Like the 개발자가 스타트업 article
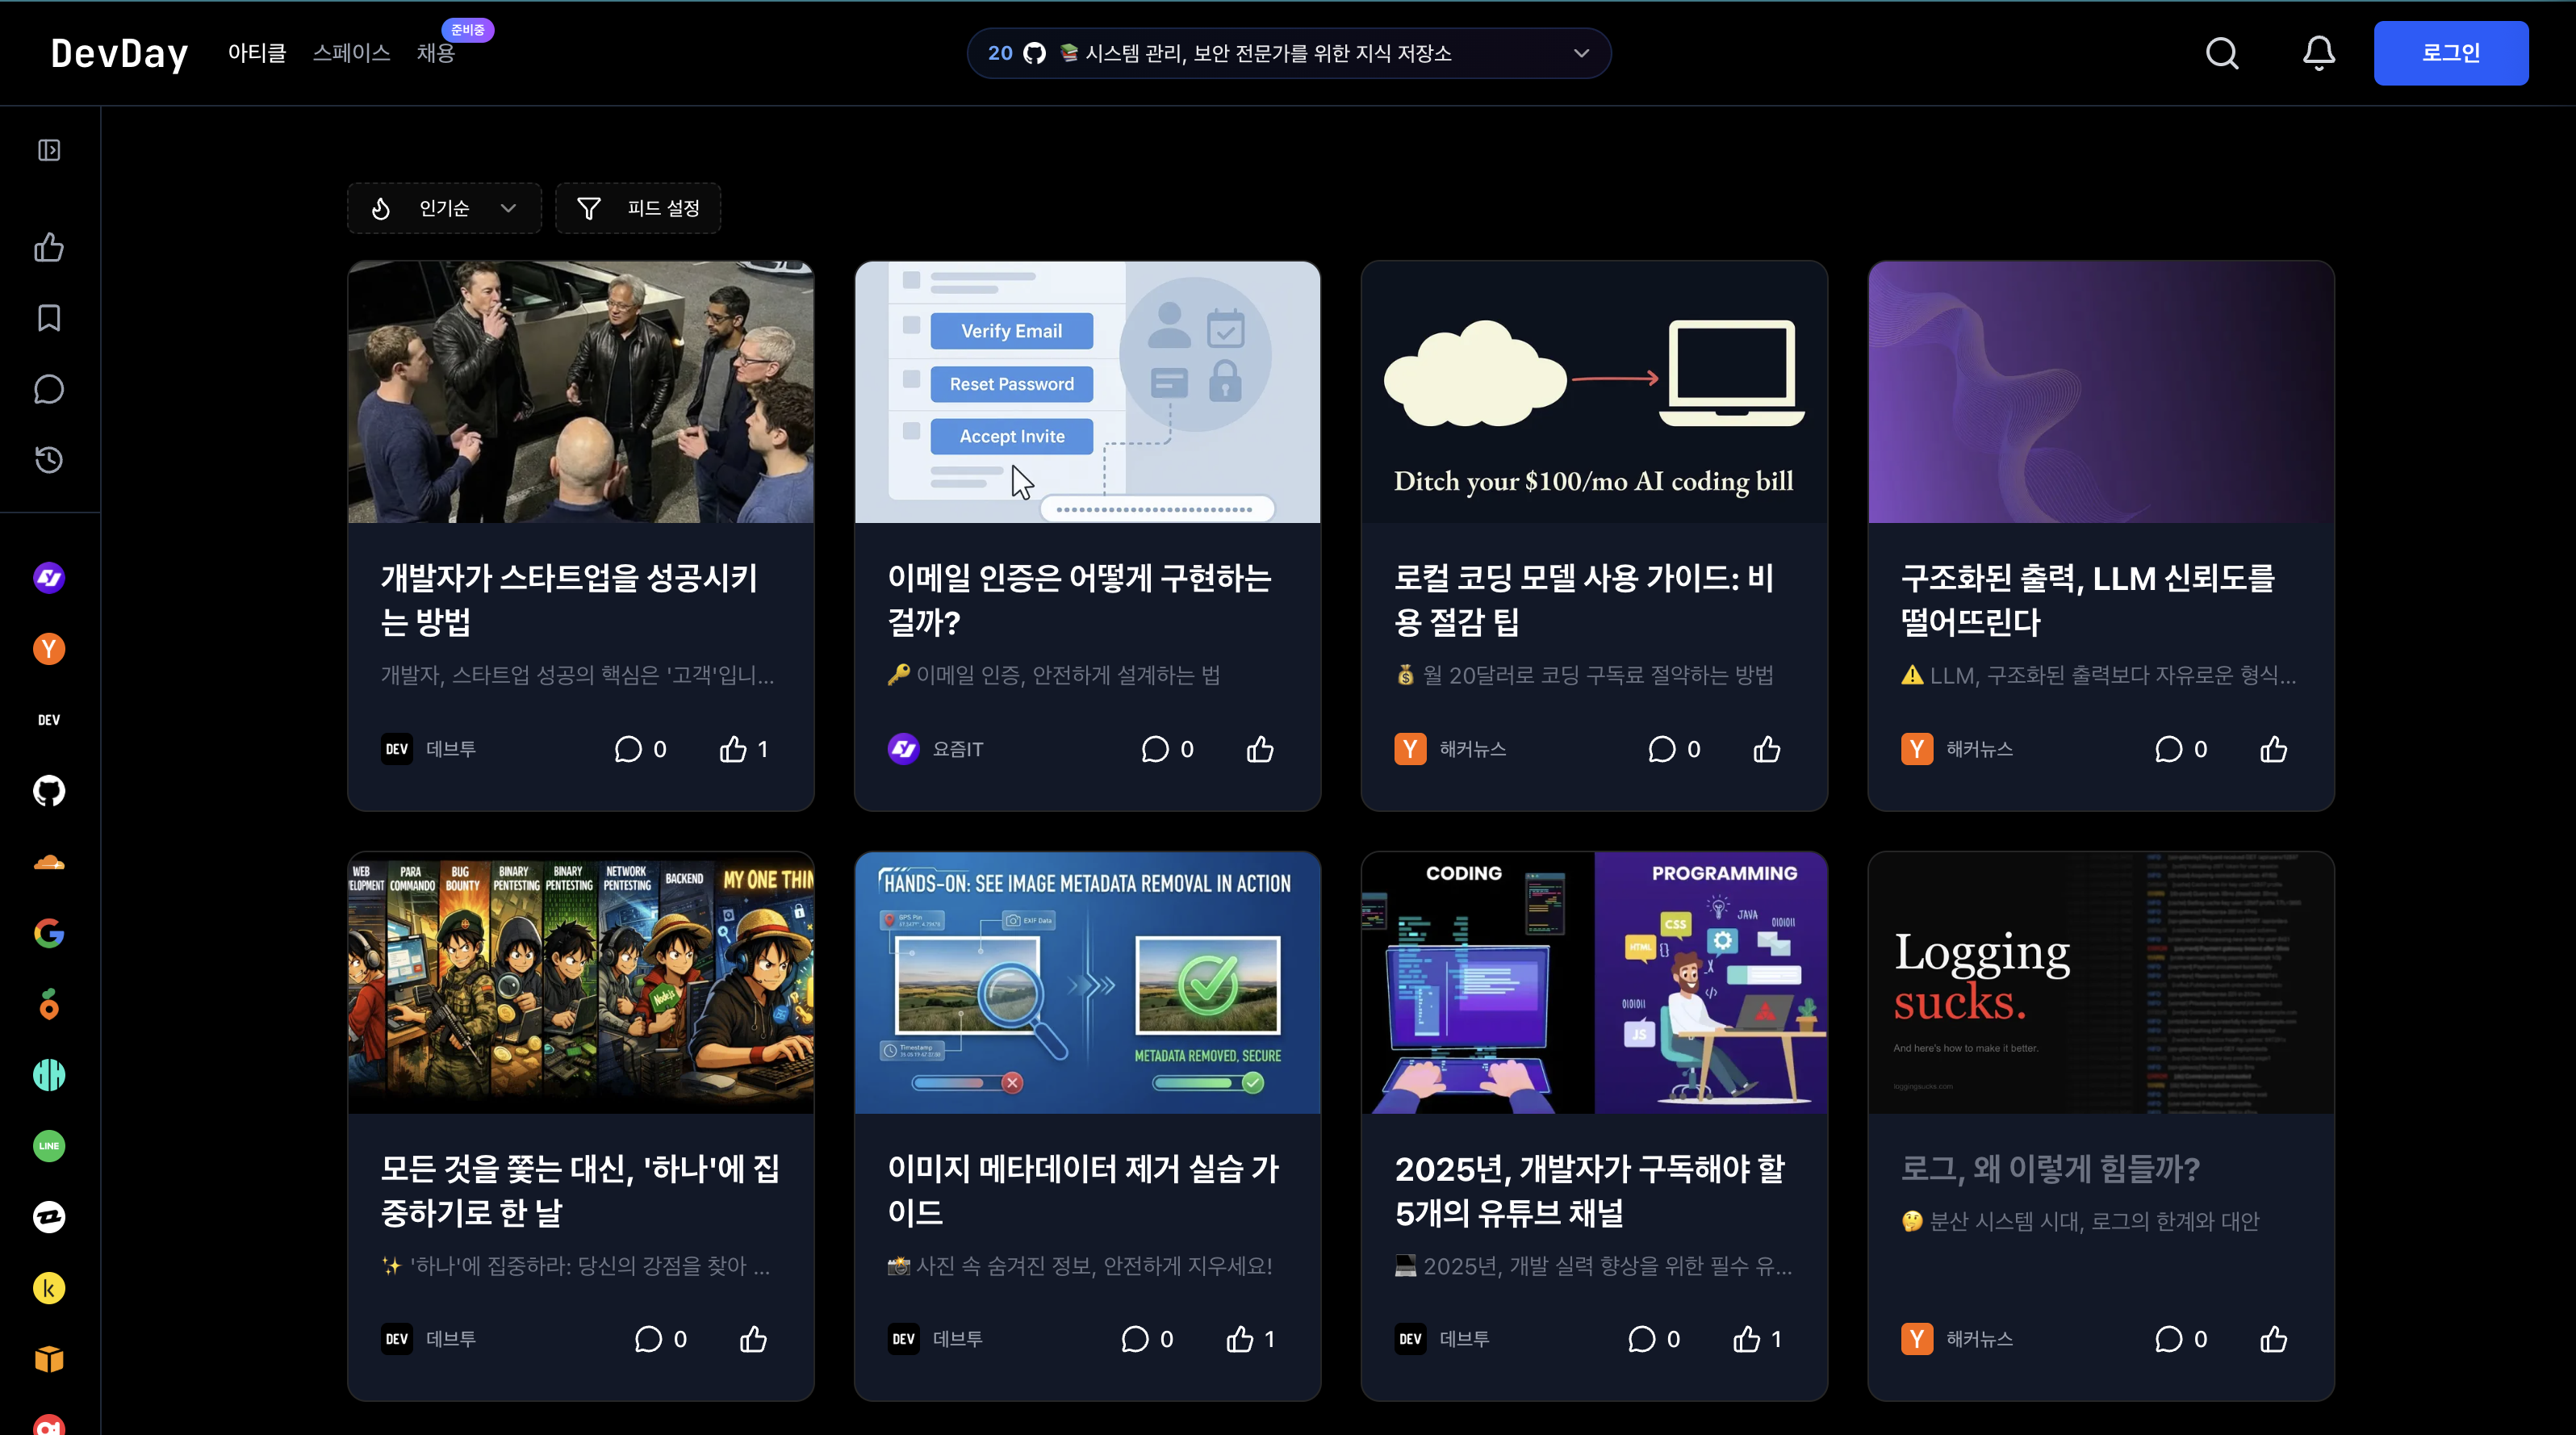2576x1435 pixels. pos(744,749)
